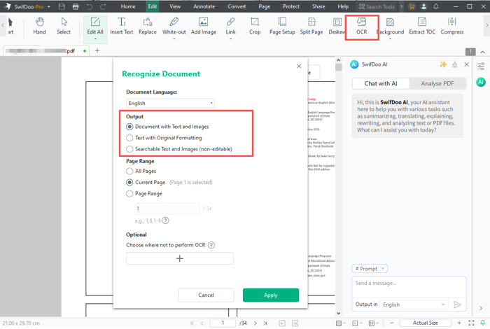Click the green AI sidebar button

[x=481, y=82]
